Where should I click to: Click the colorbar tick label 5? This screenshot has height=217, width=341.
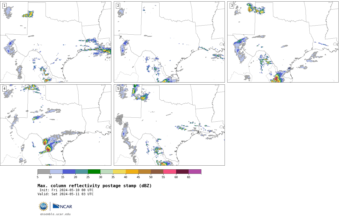[38, 177]
